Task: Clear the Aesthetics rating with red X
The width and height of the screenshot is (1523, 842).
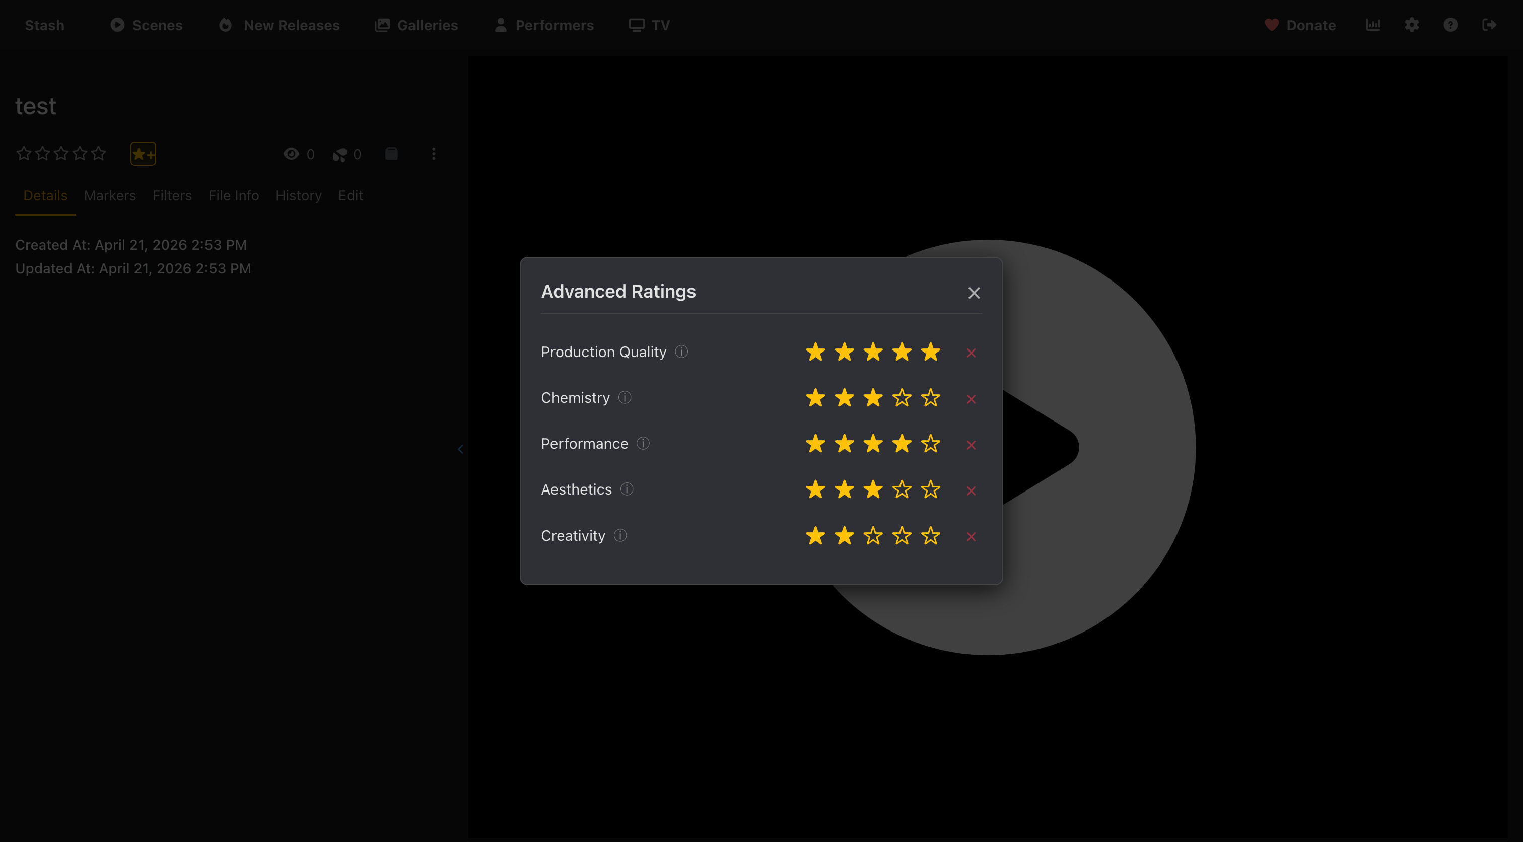Action: pos(971,491)
